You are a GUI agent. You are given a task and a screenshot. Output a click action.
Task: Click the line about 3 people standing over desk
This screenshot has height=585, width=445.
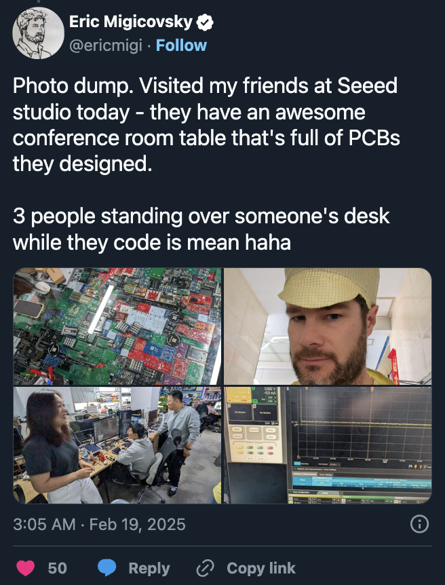201,229
